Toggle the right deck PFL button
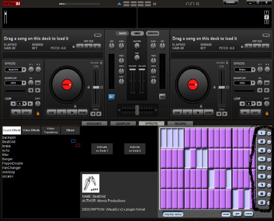Image resolution: width=274 pixels, height=221 pixels. click(162, 97)
